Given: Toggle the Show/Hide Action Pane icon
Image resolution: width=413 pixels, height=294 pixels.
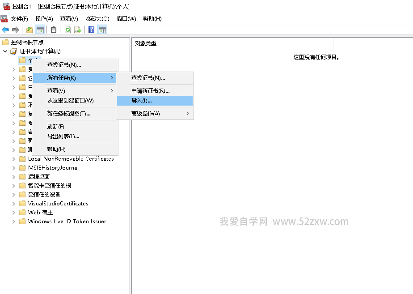Looking at the screenshot, I should click(102, 30).
